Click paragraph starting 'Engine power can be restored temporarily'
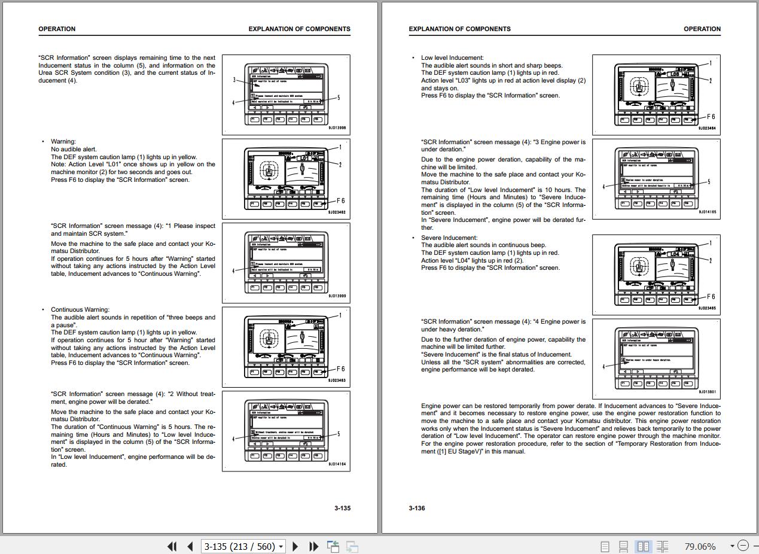759x554 pixels. (x=571, y=428)
